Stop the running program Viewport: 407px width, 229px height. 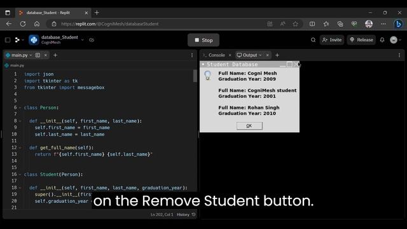point(203,40)
